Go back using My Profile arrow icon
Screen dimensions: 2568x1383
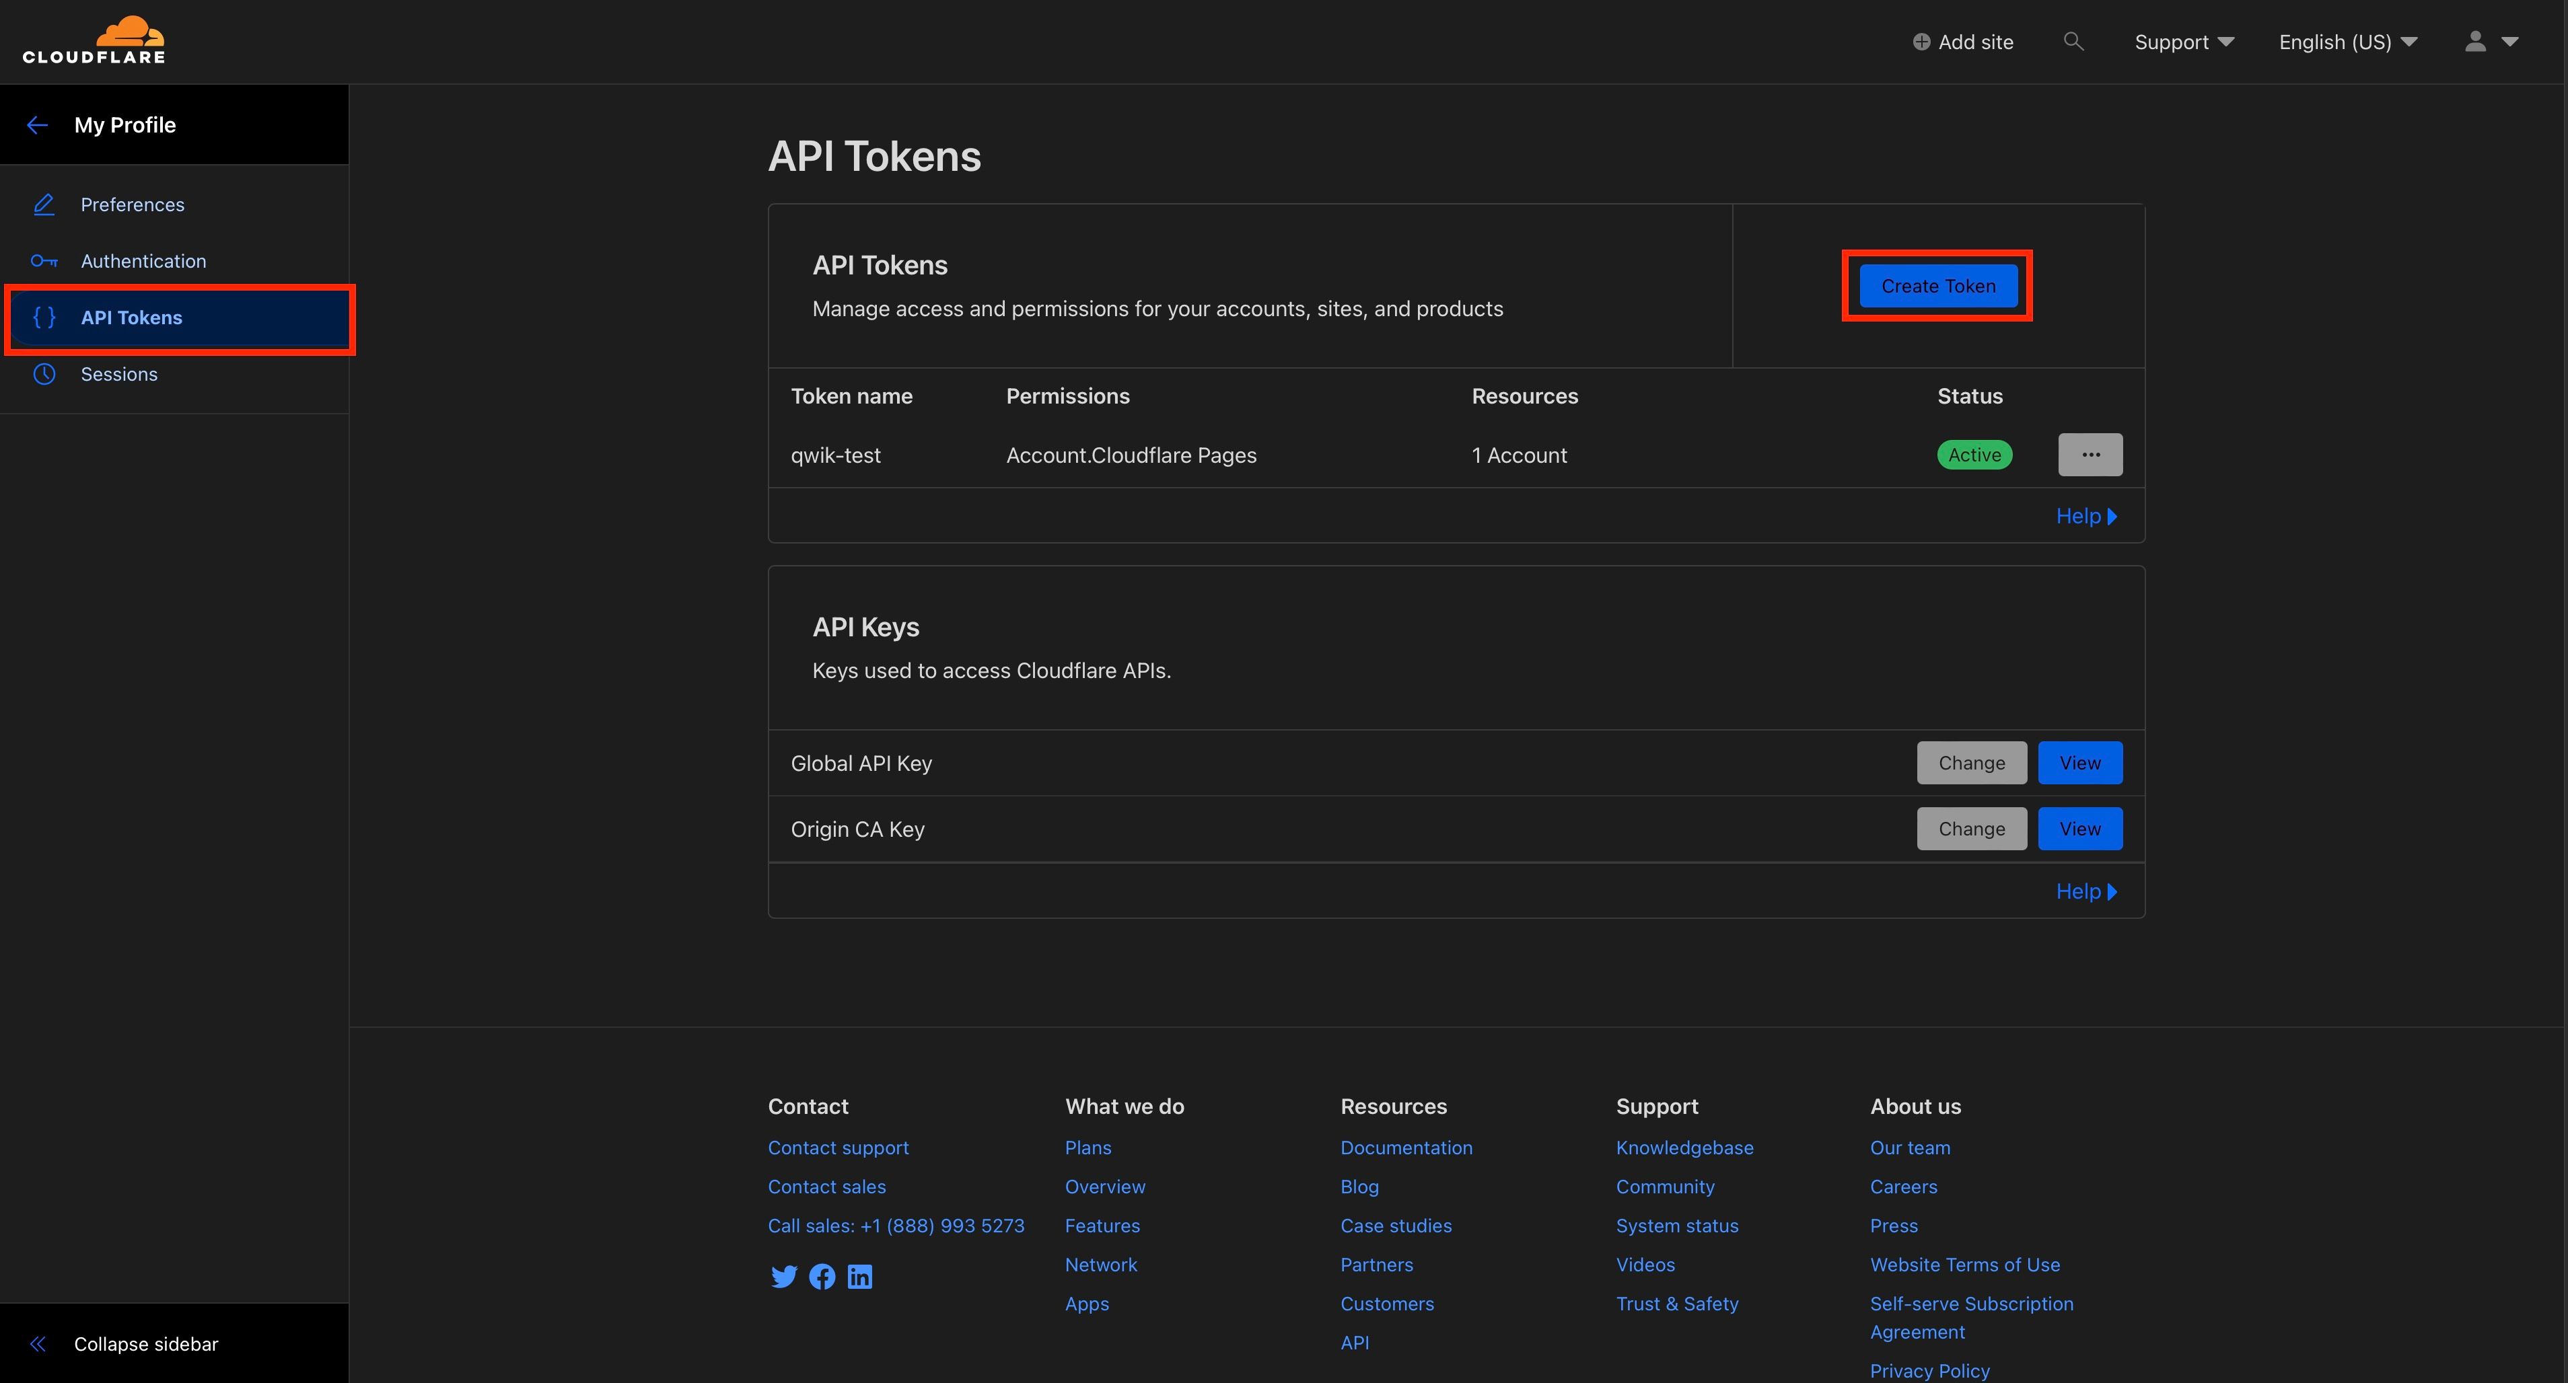click(38, 124)
